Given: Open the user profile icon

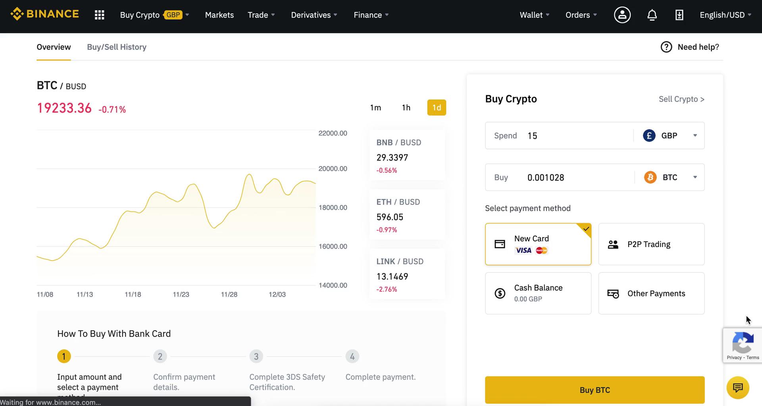Looking at the screenshot, I should coord(622,15).
